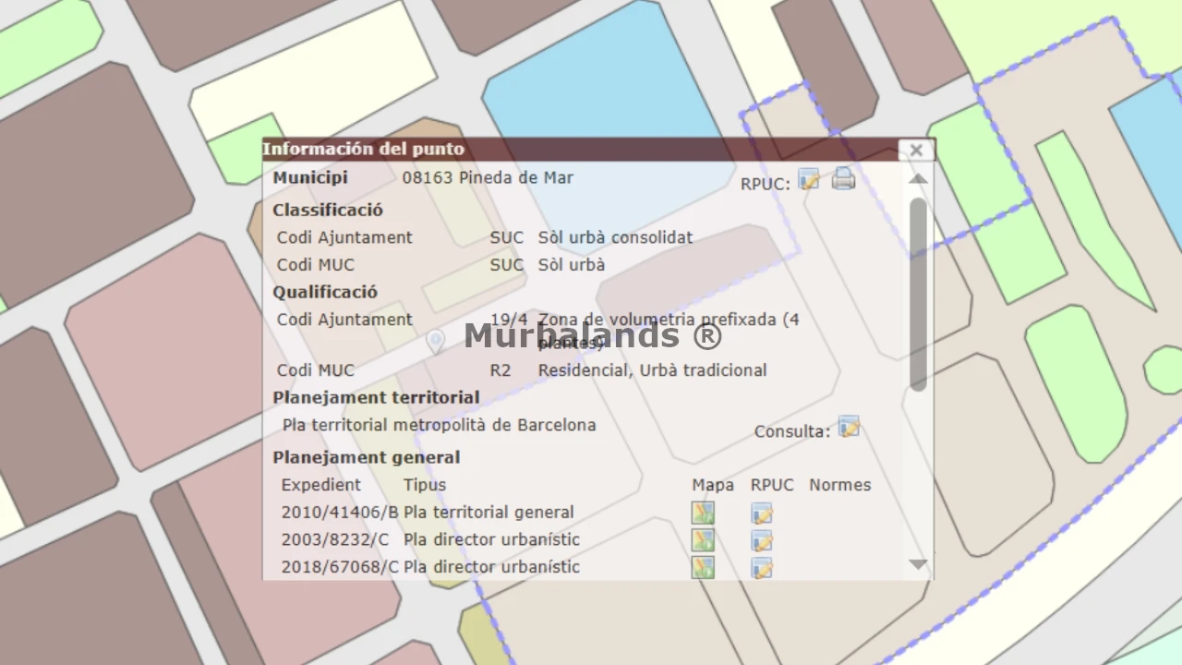Click the location pin marker on the map

(435, 341)
